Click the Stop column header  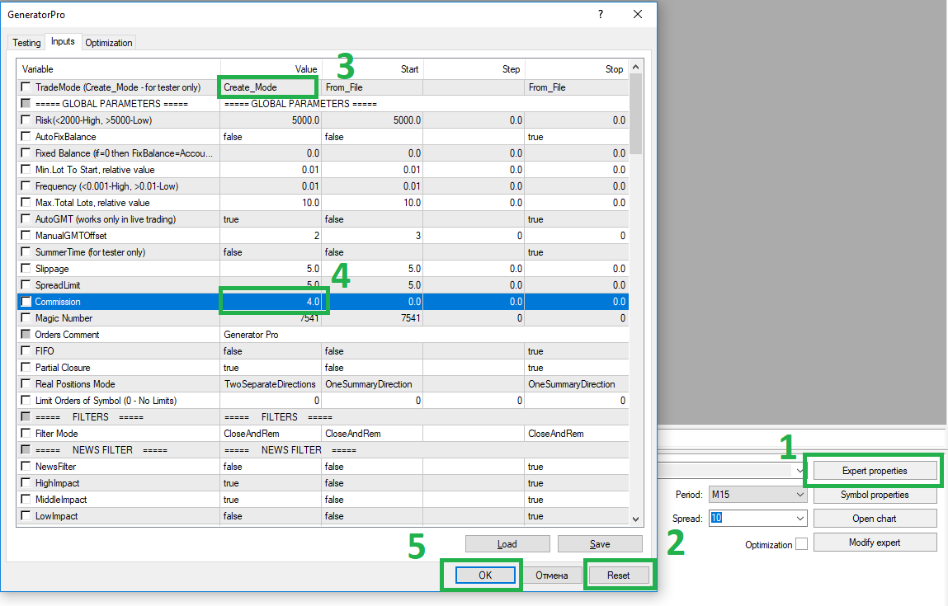(576, 69)
